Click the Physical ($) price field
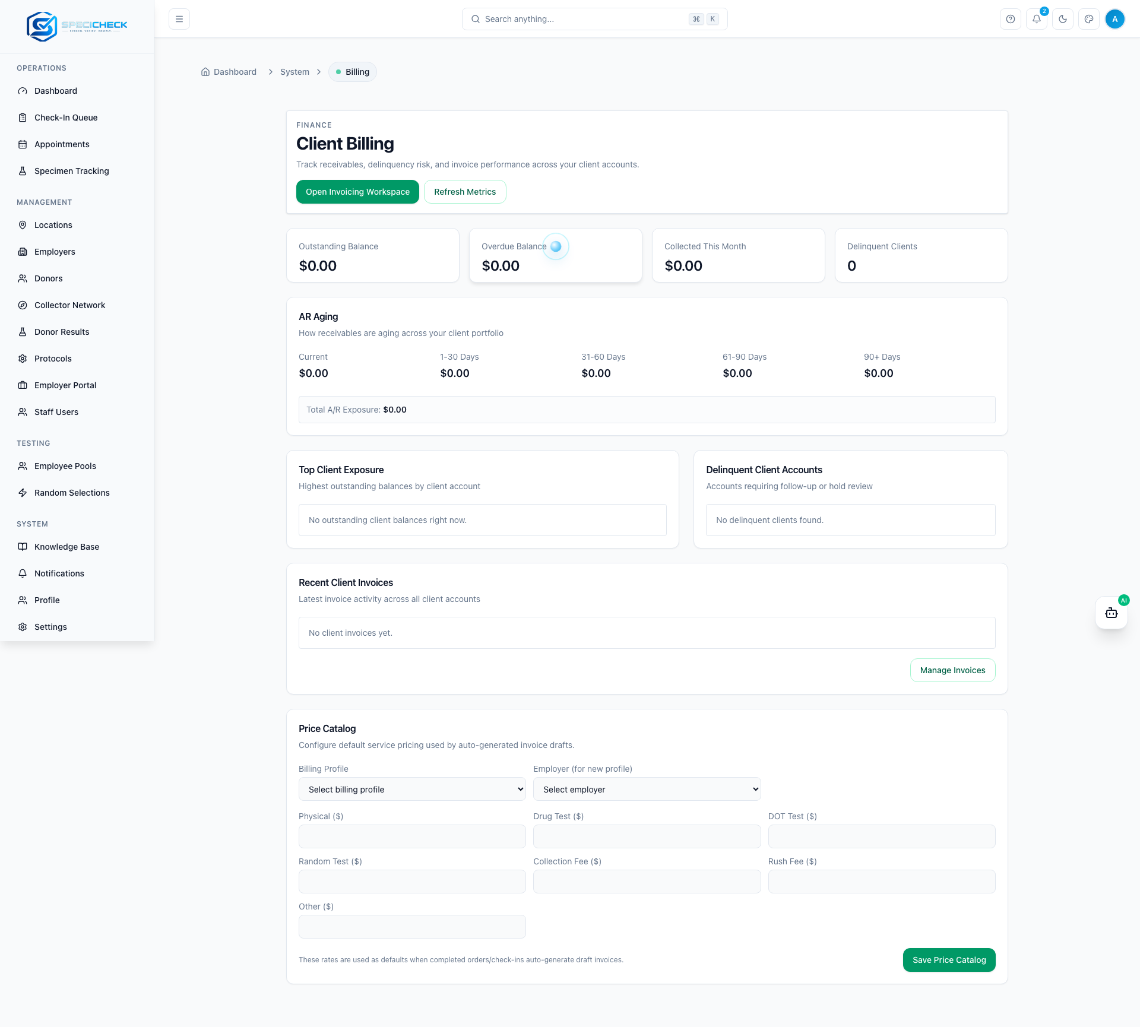The width and height of the screenshot is (1140, 1027). [412, 836]
